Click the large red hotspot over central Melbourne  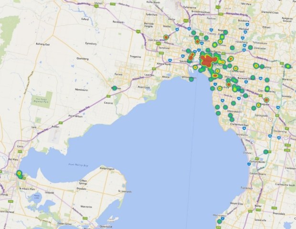(x=207, y=61)
